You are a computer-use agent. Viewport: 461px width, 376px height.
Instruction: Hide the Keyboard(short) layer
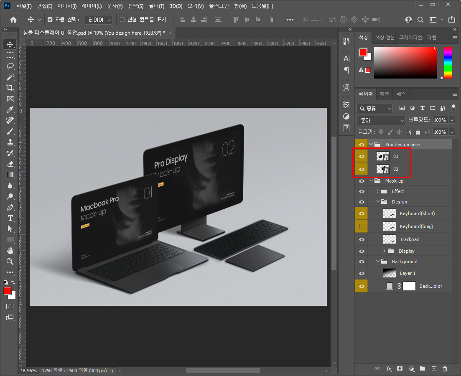(x=362, y=214)
